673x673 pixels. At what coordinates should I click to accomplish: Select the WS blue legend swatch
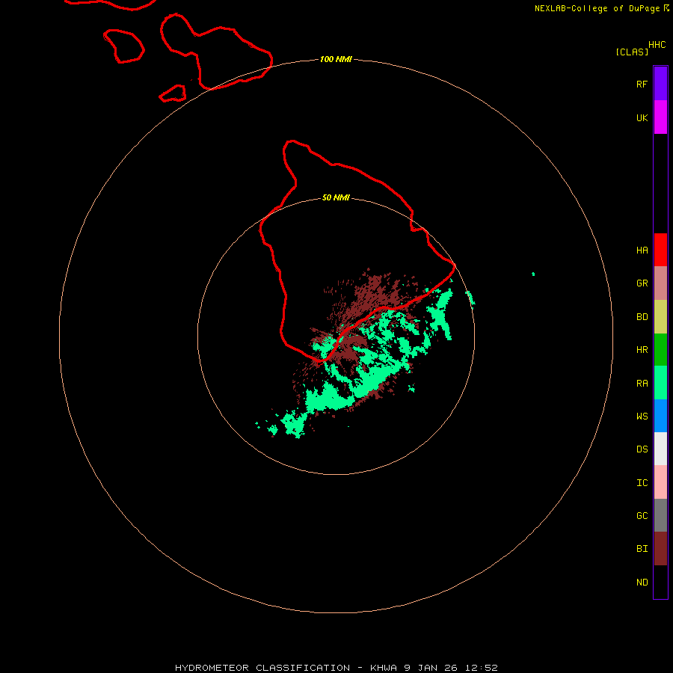(660, 416)
